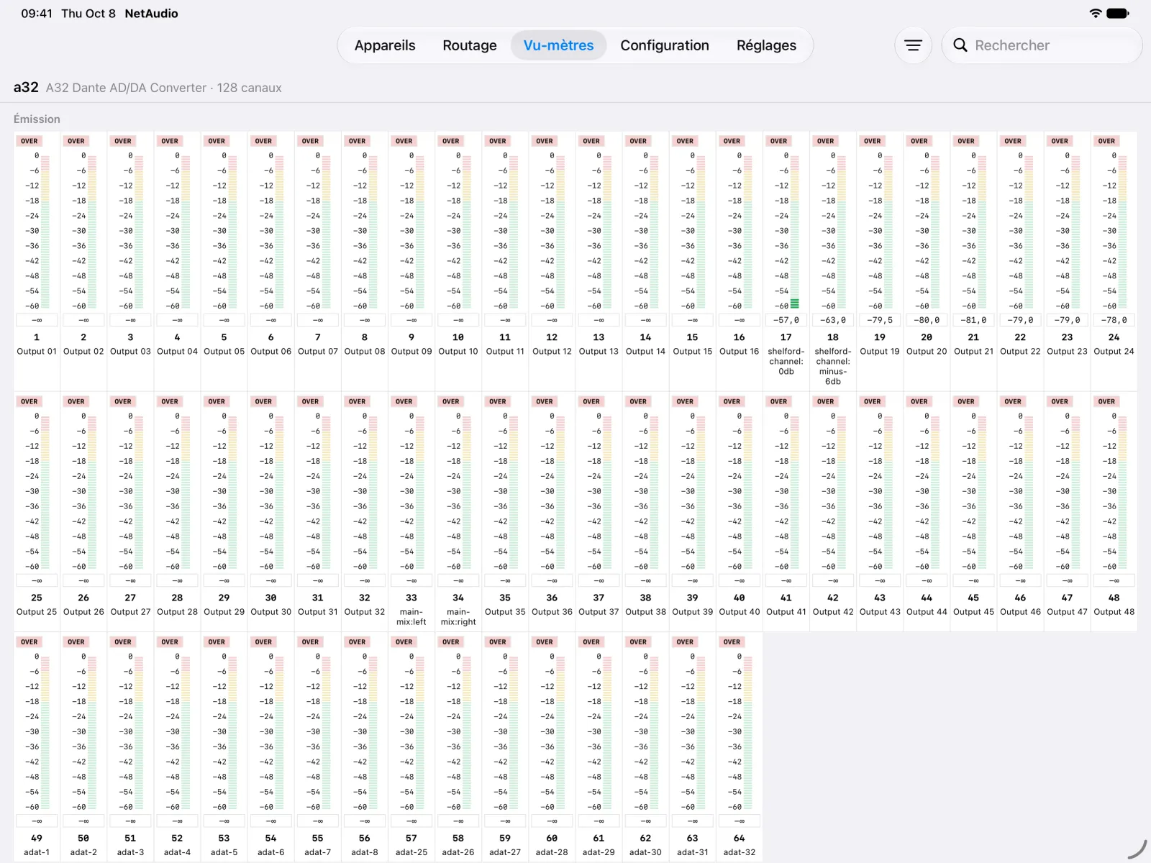The height and width of the screenshot is (863, 1151).
Task: Tap the battery status icon
Action: coord(1118,13)
